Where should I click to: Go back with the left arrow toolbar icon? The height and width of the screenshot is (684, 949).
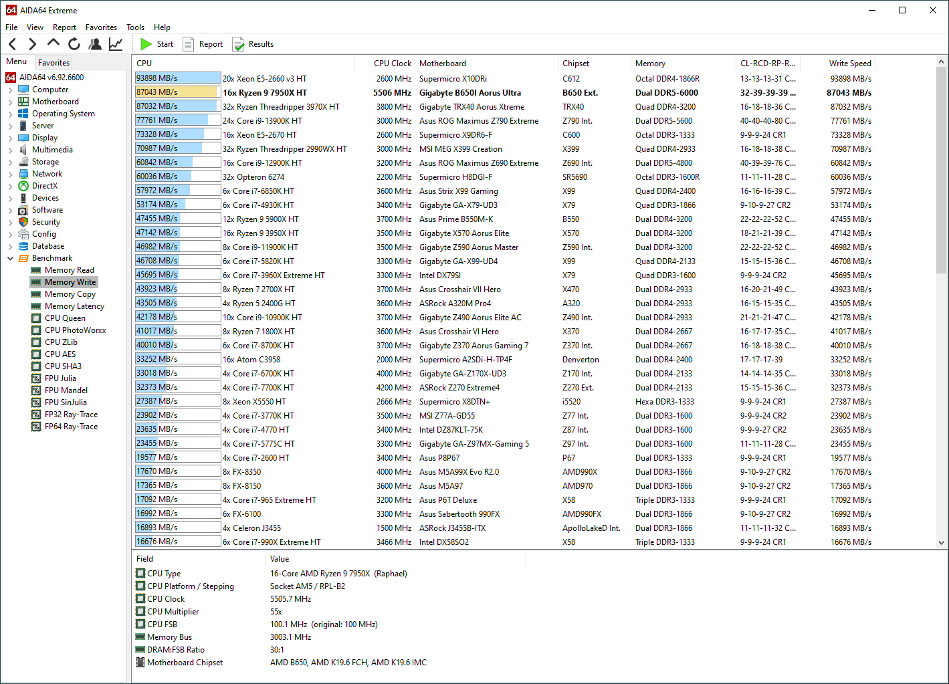click(x=12, y=44)
